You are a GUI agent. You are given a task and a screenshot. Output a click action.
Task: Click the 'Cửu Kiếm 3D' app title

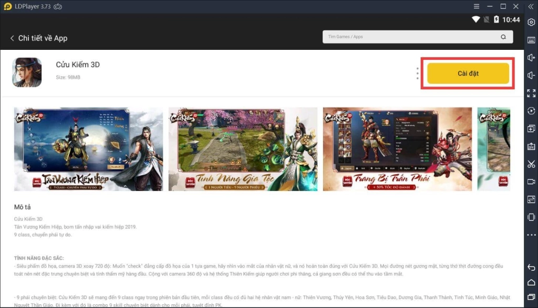[x=78, y=65]
